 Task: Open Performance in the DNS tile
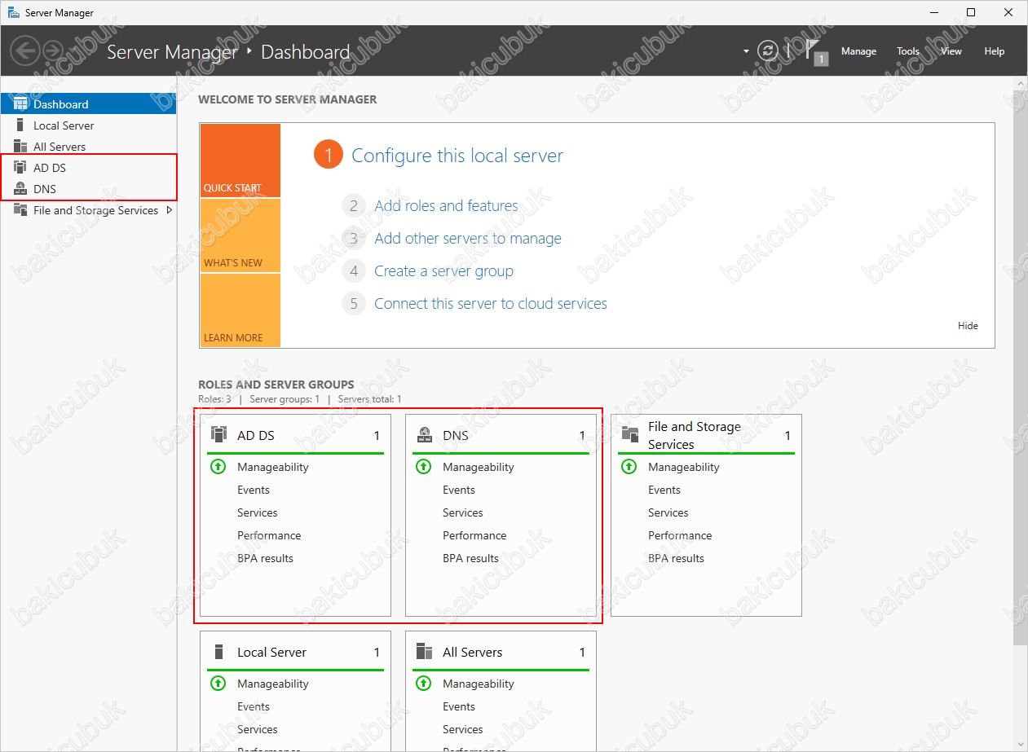coord(474,535)
